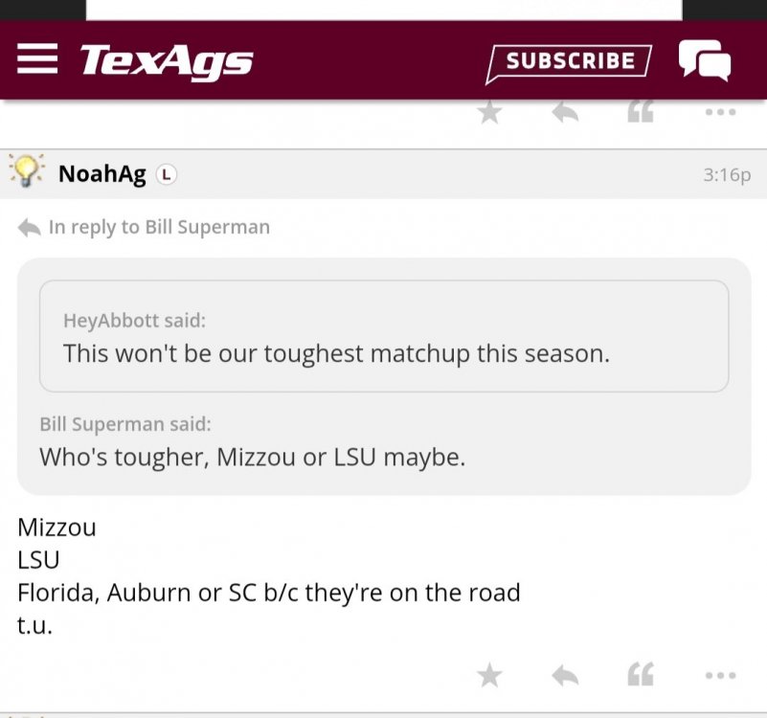The width and height of the screenshot is (767, 718).
Task: Star NoahAg's post
Action: pyautogui.click(x=489, y=676)
